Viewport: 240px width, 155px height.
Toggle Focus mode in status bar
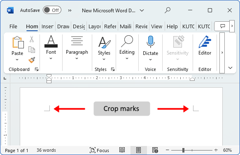click(99, 150)
